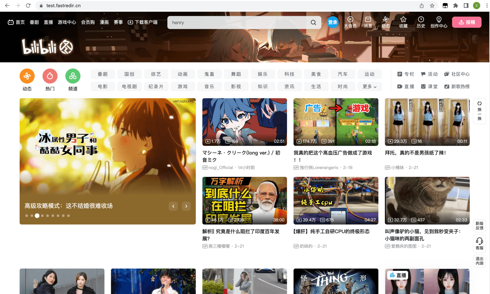Select 音乐 category tab
490x294 pixels.
pos(210,86)
